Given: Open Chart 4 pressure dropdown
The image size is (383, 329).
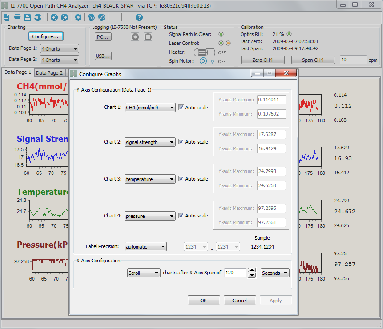Looking at the screenshot, I should tap(150, 216).
